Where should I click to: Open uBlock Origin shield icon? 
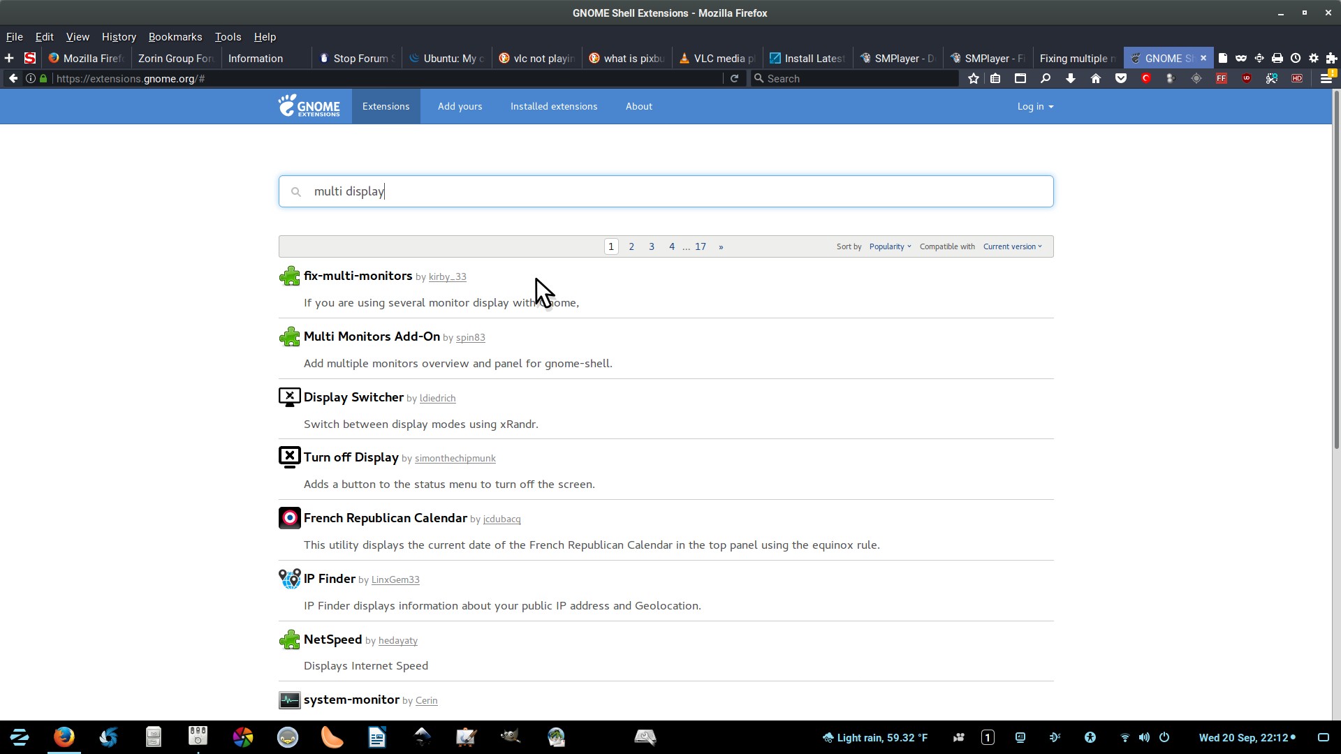(x=1246, y=78)
